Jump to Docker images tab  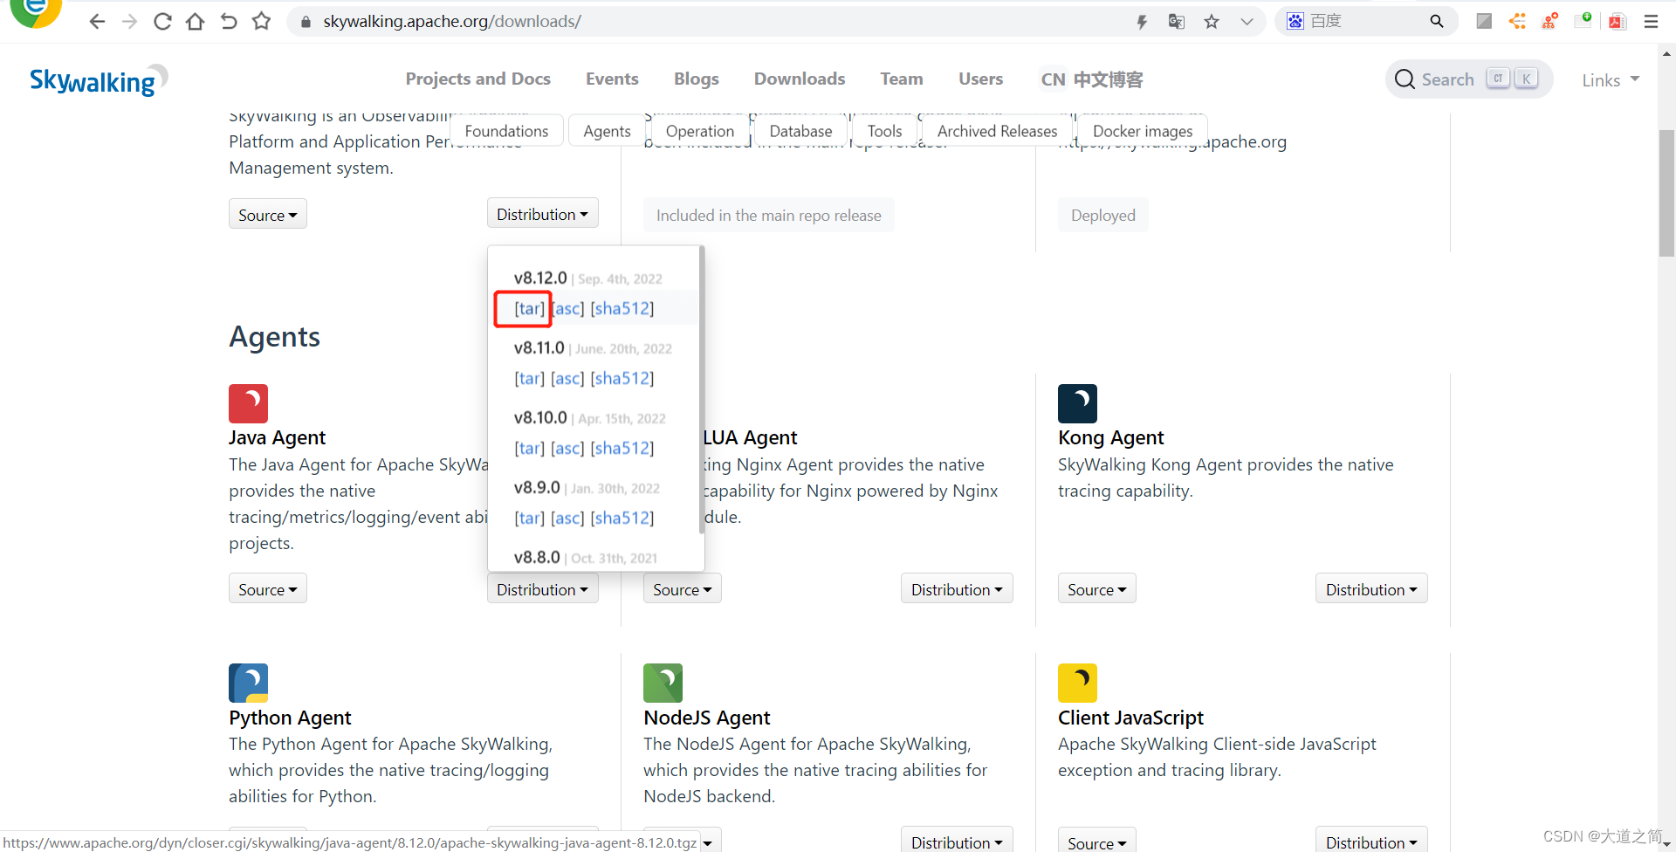click(1143, 131)
